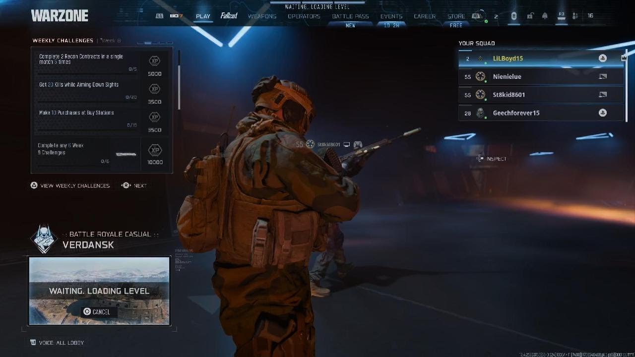The image size is (635, 357).
Task: Click the VERDANSK map title
Action: pyautogui.click(x=88, y=245)
